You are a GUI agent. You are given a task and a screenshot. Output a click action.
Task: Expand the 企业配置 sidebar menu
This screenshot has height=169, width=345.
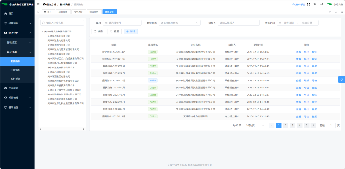click(x=17, y=88)
